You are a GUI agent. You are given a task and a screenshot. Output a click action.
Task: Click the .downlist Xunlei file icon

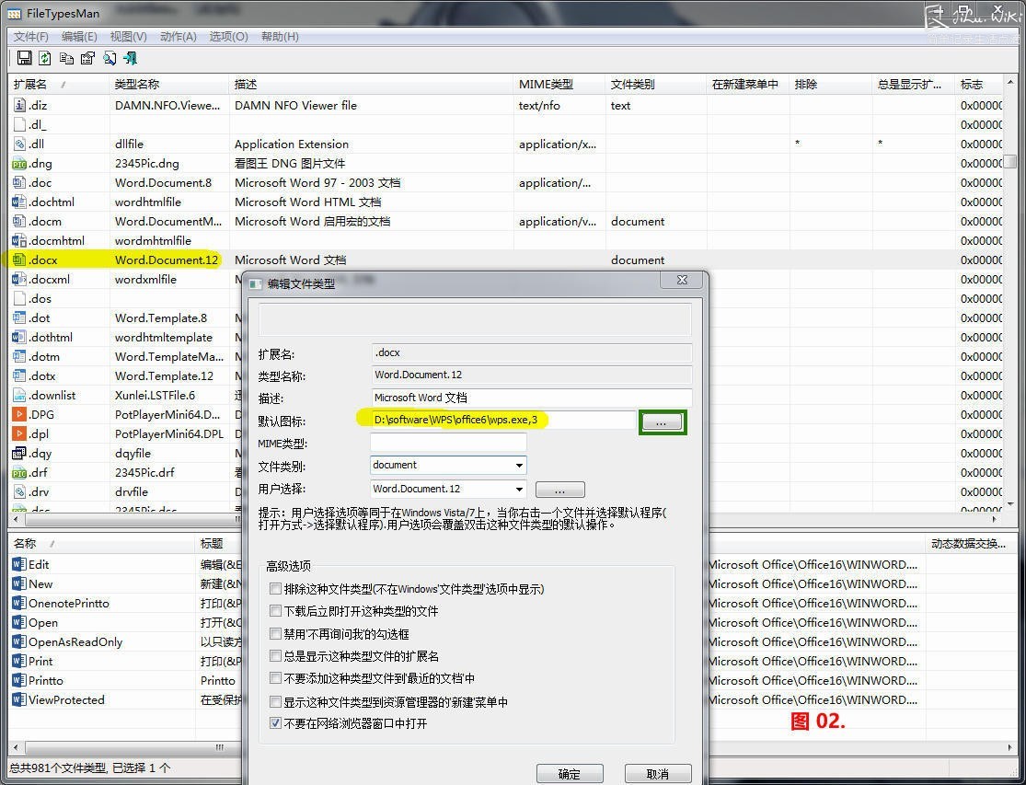(x=19, y=395)
